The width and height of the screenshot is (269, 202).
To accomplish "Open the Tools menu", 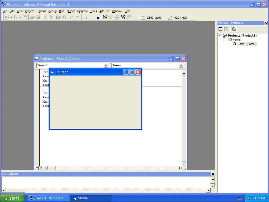I will pyautogui.click(x=94, y=11).
